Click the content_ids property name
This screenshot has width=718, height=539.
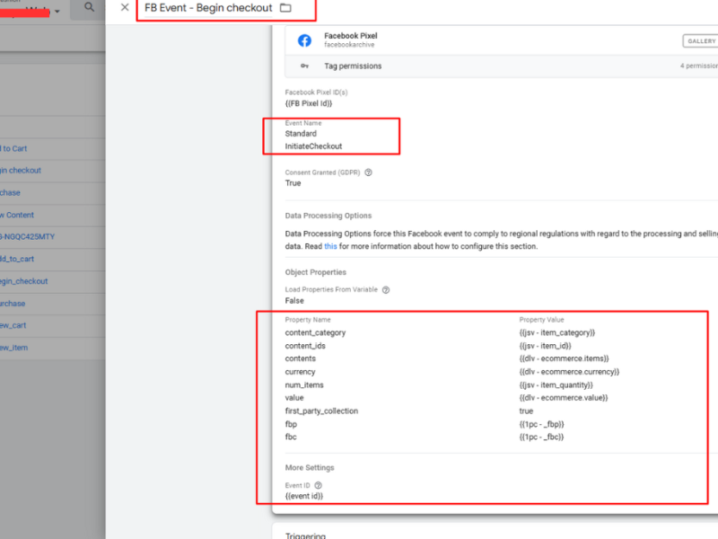point(305,346)
